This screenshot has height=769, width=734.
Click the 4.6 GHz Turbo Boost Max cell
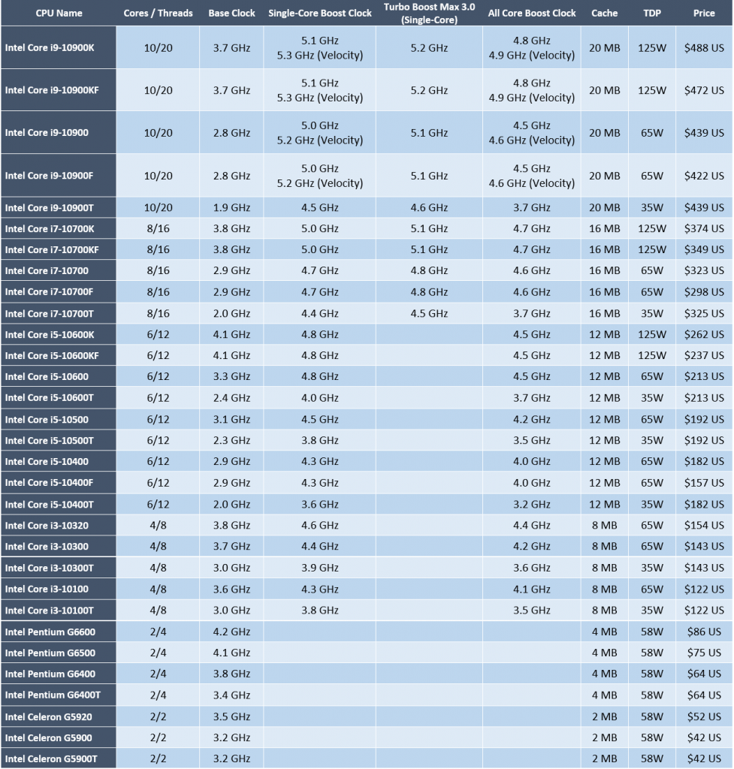[x=429, y=207]
